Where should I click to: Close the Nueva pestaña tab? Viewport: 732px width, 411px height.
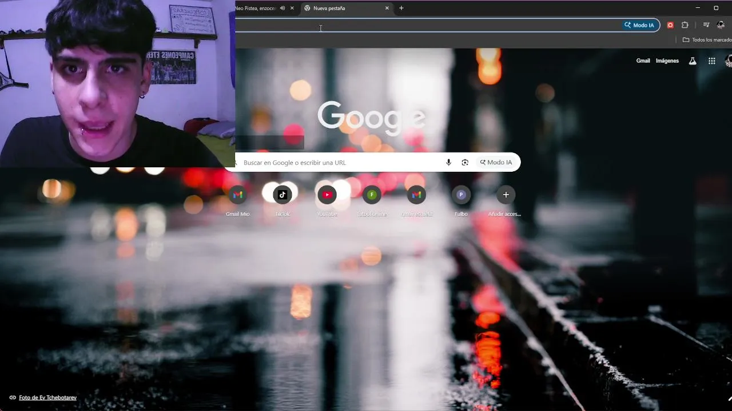[387, 9]
